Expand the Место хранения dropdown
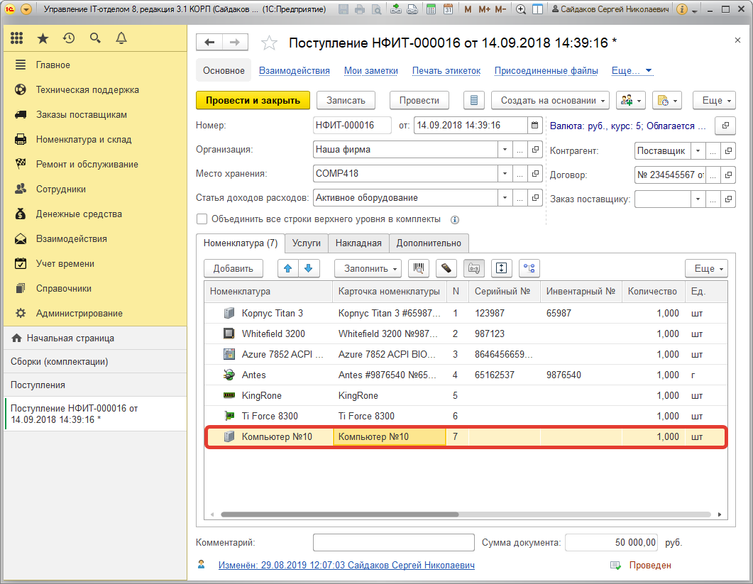The width and height of the screenshot is (753, 584). point(505,173)
